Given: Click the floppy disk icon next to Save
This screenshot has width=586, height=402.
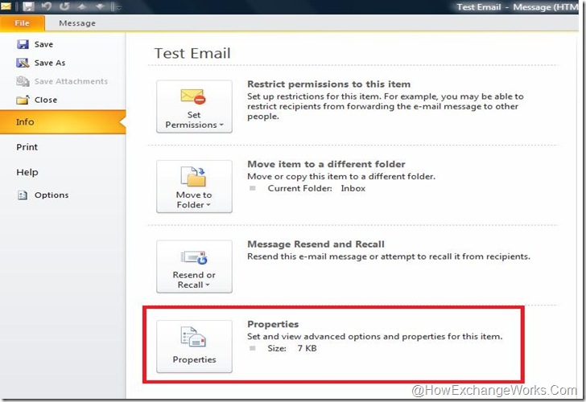Looking at the screenshot, I should click(x=23, y=44).
